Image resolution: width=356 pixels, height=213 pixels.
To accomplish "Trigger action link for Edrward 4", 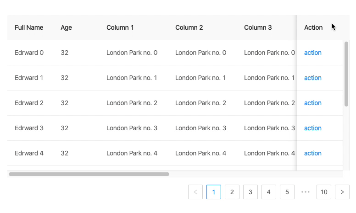I will point(313,153).
